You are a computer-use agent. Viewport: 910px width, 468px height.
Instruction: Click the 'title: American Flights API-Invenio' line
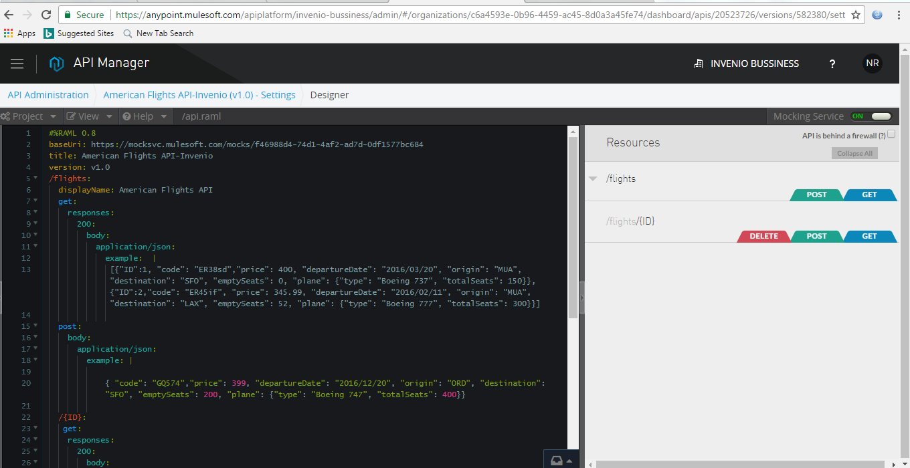click(x=130, y=156)
